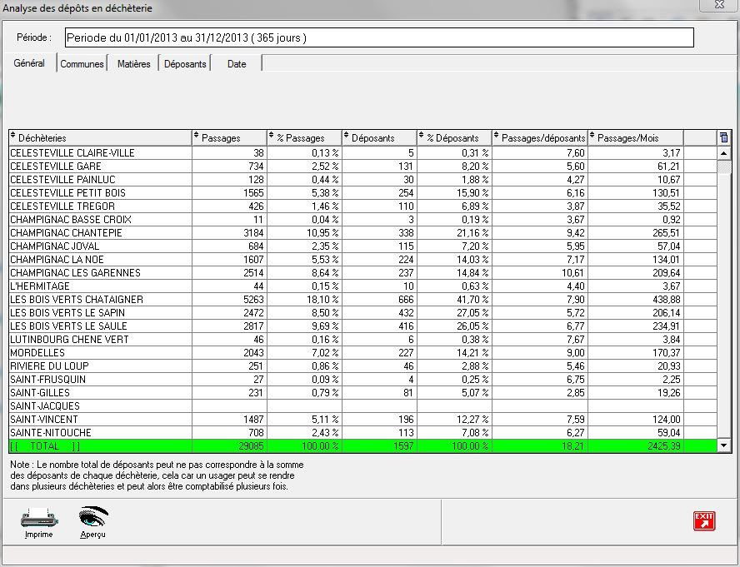Sort by the Passages/déposants column header
The height and width of the screenshot is (567, 740).
(540, 137)
